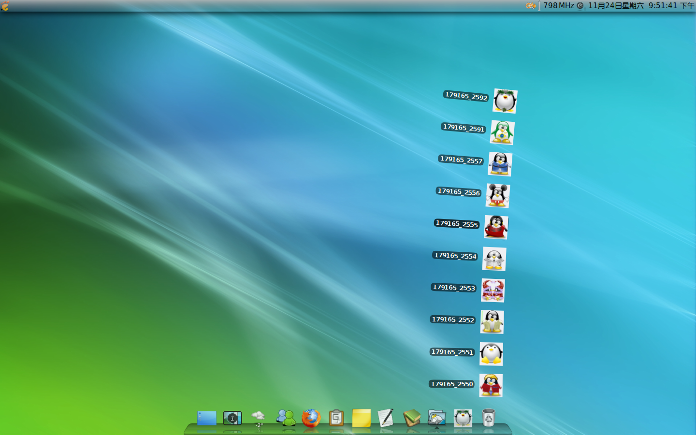Open the main menu logo in top-left corner
This screenshot has height=435, width=696.
coord(5,5)
